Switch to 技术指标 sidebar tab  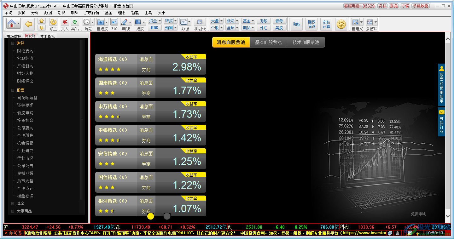pyautogui.click(x=47, y=36)
